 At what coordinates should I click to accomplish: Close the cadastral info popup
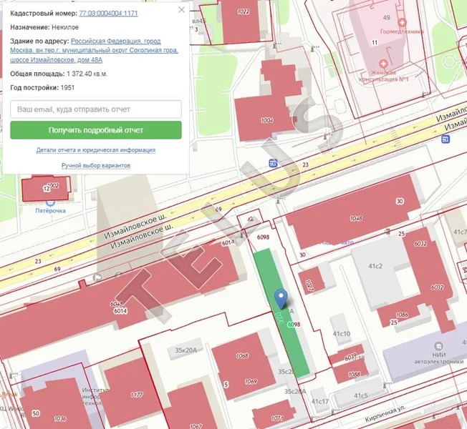tap(181, 11)
